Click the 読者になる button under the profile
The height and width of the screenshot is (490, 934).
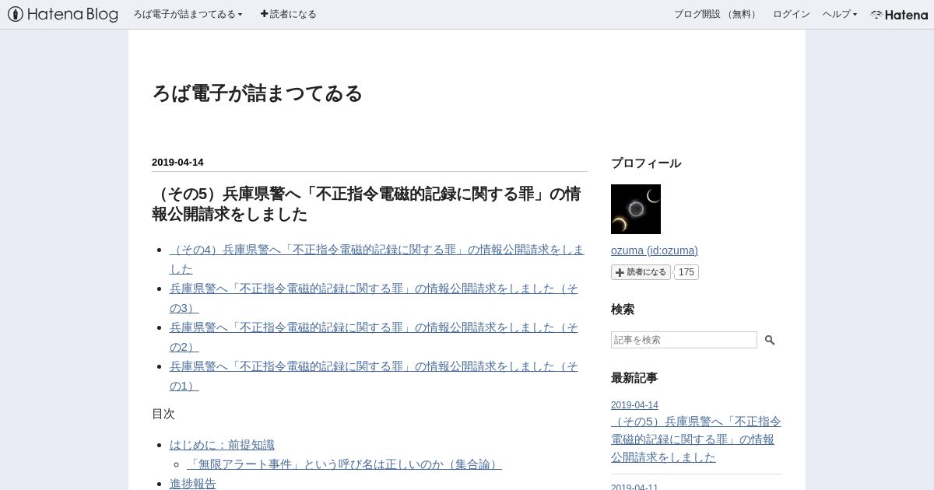tap(641, 272)
